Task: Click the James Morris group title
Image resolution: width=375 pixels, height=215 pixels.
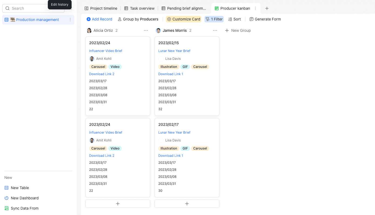Action: (x=175, y=30)
